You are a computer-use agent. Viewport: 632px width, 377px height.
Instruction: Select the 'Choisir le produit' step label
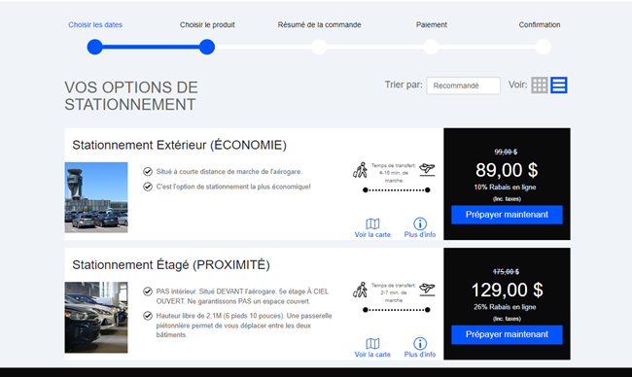(x=207, y=24)
